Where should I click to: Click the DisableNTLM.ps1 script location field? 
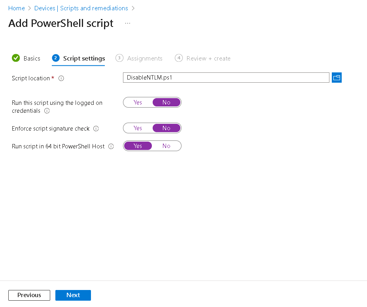tap(226, 78)
